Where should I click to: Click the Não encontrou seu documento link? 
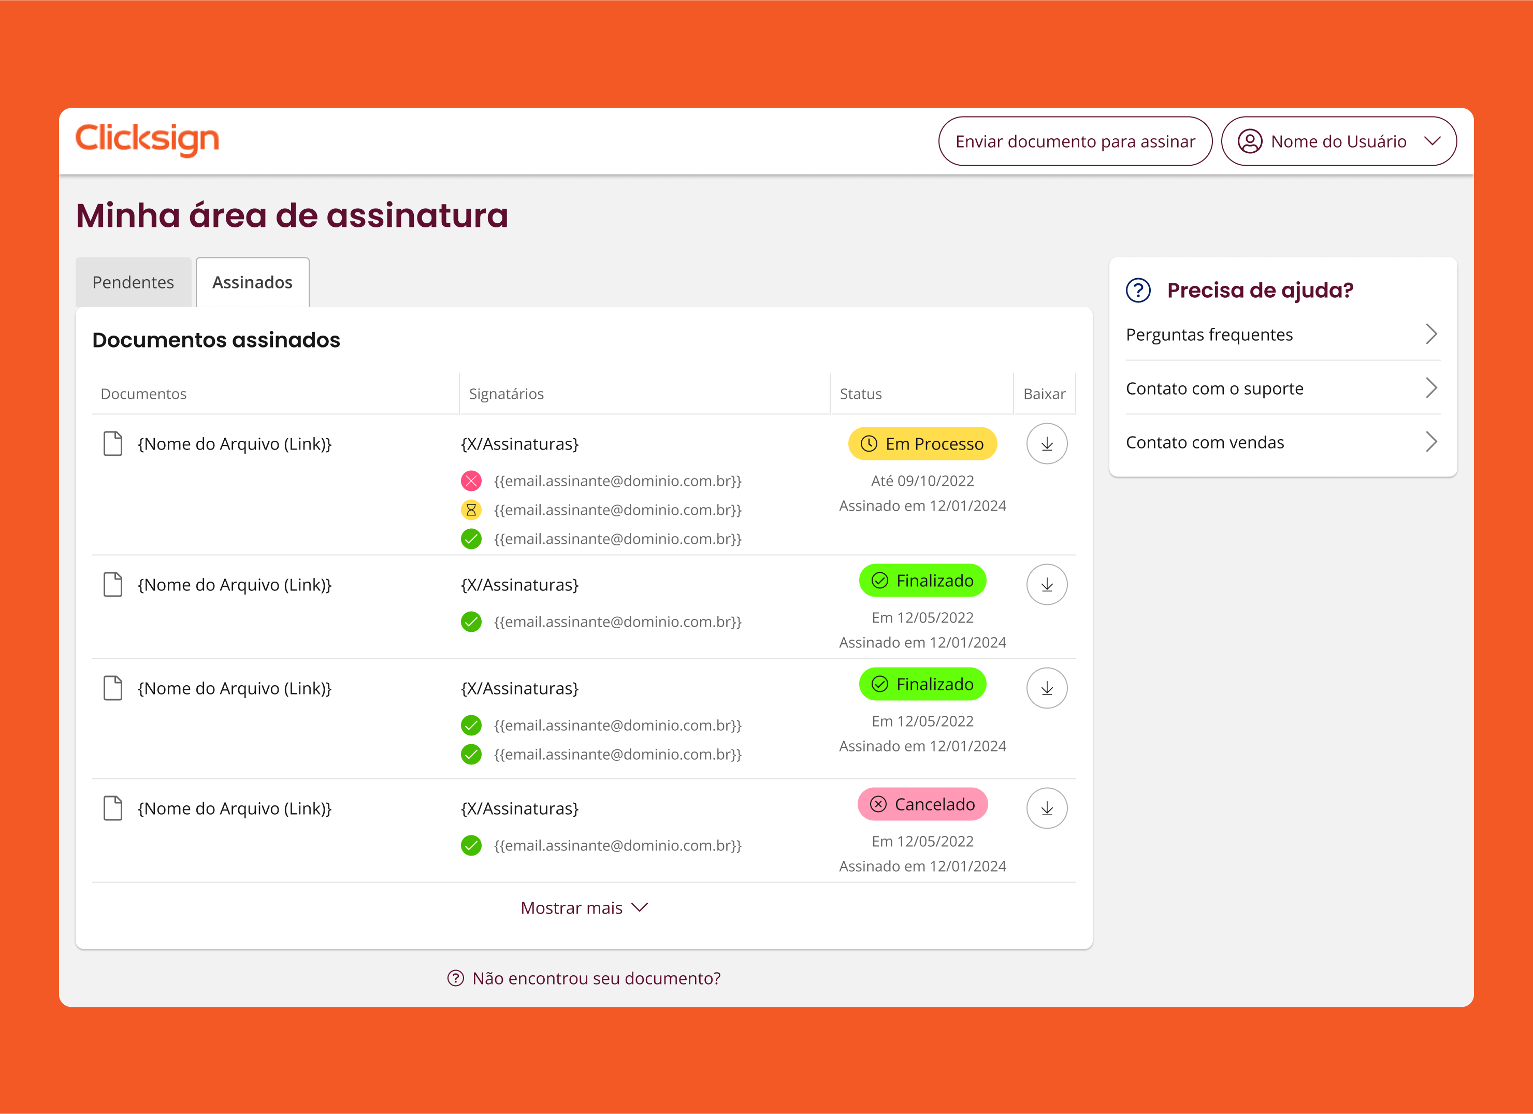coord(596,978)
